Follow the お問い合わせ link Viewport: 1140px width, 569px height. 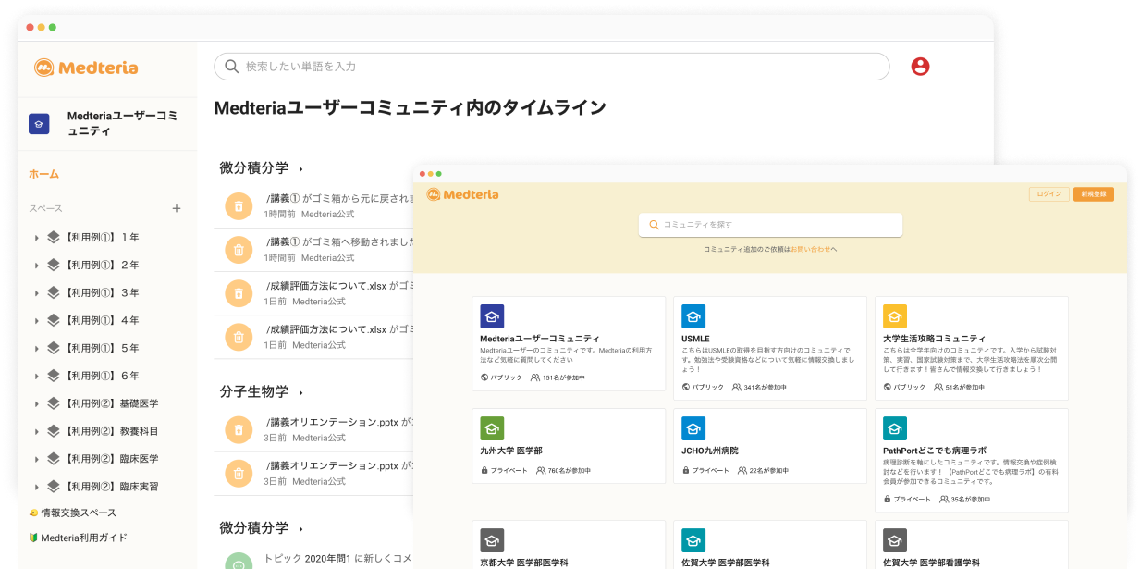810,250
